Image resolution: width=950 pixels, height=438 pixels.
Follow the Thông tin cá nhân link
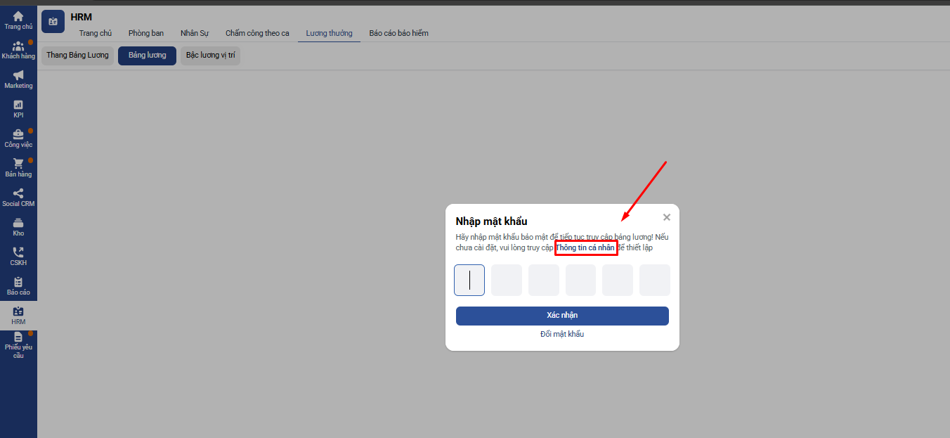tap(585, 248)
